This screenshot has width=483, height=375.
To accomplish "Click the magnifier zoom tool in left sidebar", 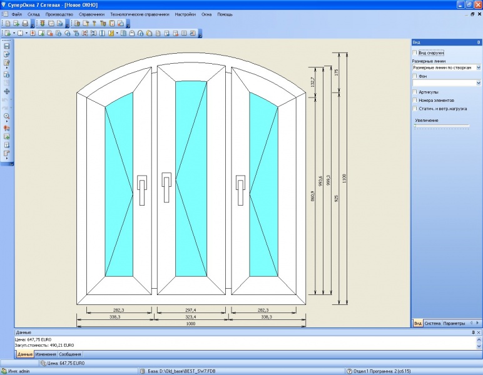I will 6,116.
